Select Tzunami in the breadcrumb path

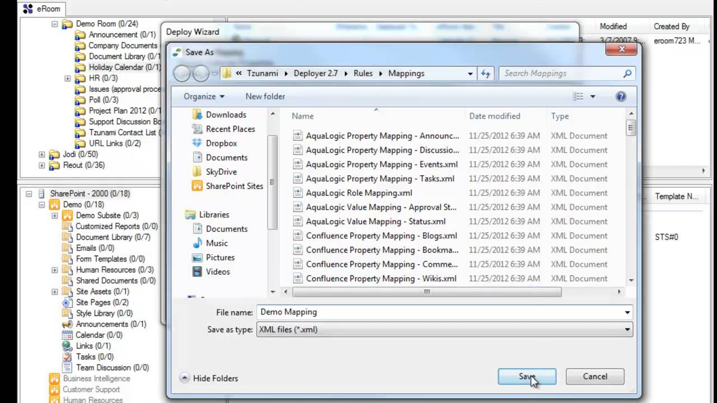(x=262, y=73)
